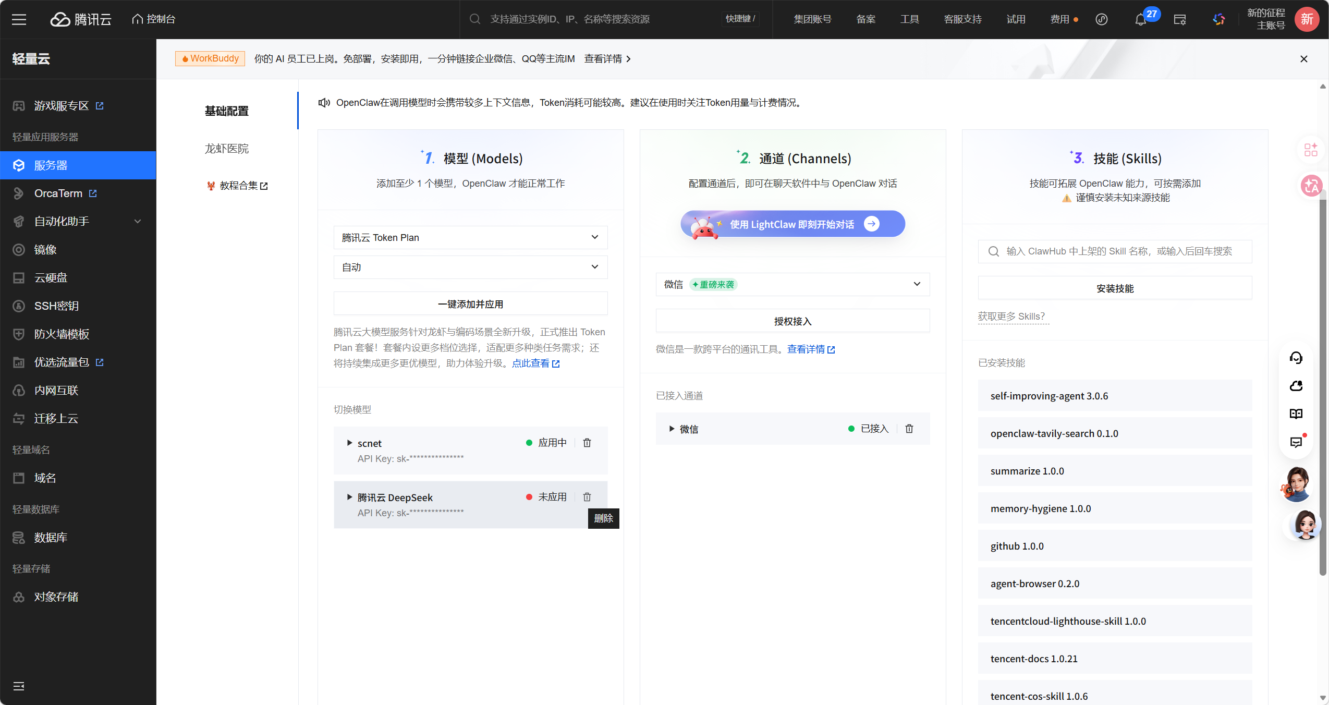Click 使用 LightClaw 即刻开始对话 button
This screenshot has width=1329, height=705.
(792, 224)
